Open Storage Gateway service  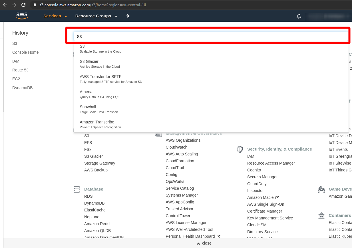point(100,163)
